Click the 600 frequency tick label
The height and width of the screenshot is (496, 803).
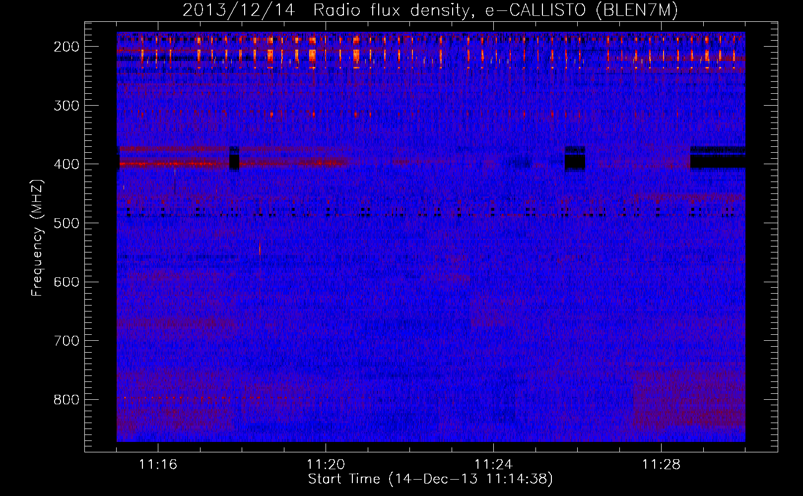click(66, 282)
